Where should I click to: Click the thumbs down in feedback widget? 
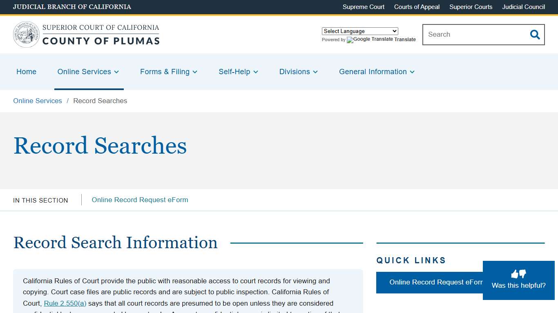(x=522, y=273)
